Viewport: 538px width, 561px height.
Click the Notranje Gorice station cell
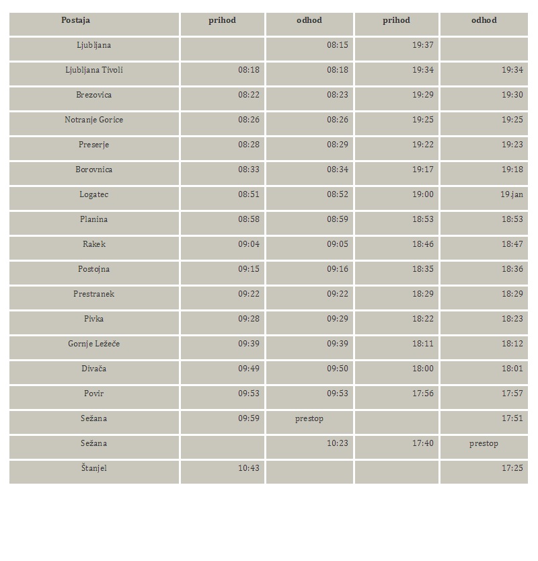click(x=94, y=124)
